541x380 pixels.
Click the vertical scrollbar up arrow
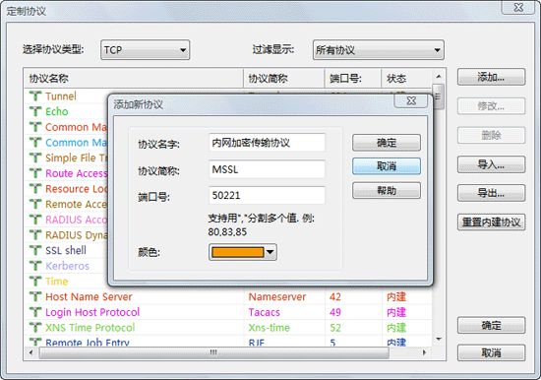tap(439, 77)
